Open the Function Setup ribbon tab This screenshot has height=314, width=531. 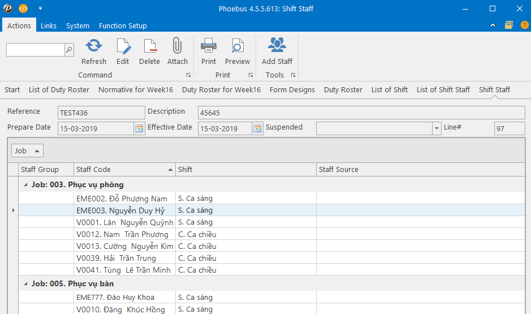pos(123,25)
